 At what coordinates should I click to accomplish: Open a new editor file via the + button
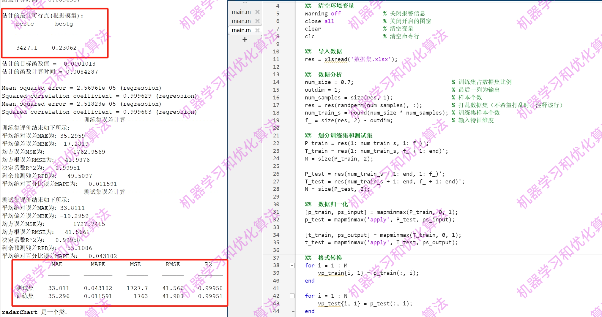(x=244, y=39)
